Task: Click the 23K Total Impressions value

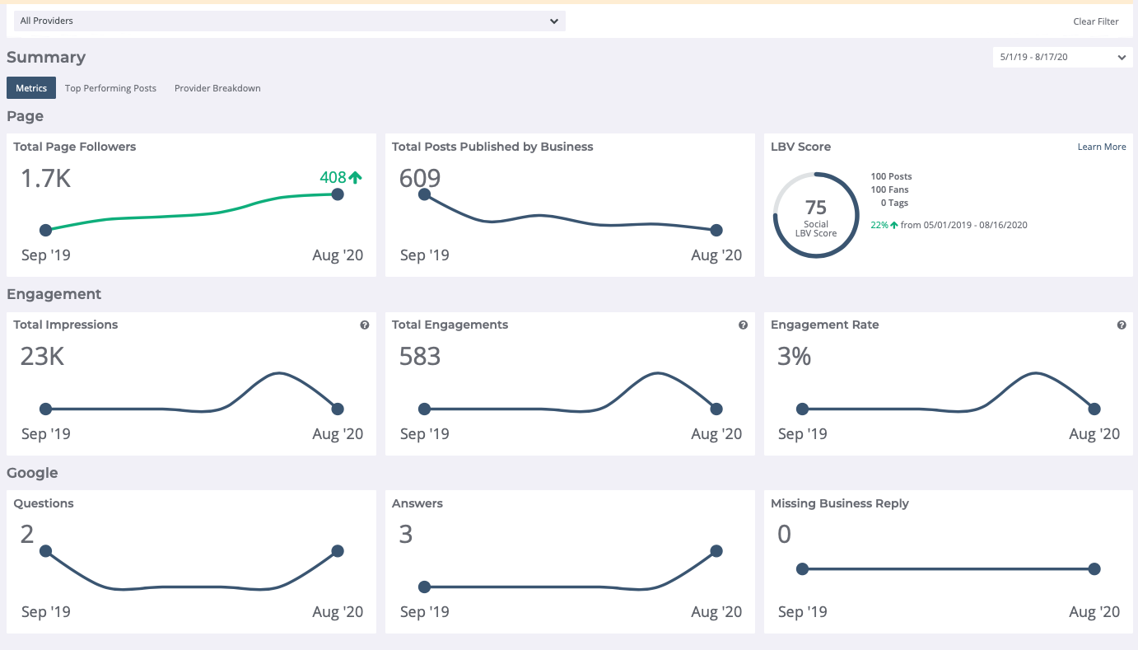Action: (x=42, y=357)
